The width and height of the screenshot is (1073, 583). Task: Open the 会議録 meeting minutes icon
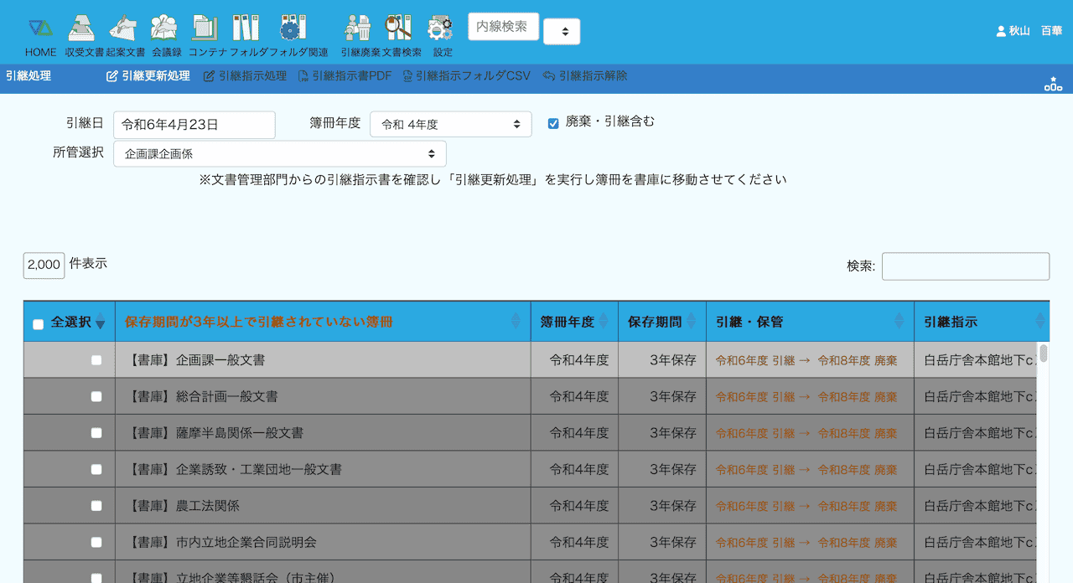point(164,28)
